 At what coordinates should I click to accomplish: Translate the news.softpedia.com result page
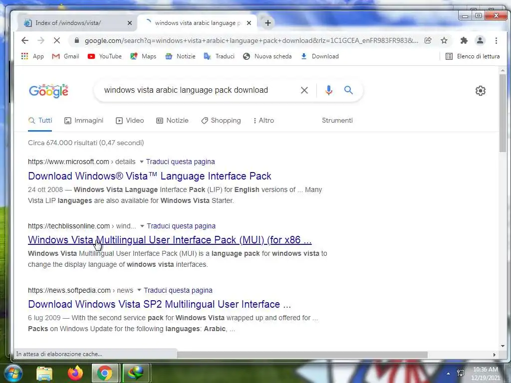(x=178, y=290)
